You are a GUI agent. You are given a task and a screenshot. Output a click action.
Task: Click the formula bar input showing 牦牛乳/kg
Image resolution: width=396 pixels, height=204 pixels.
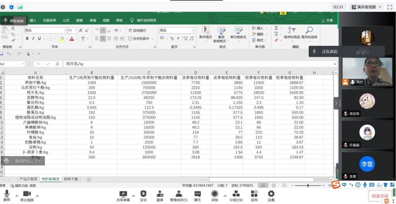[x=193, y=64]
